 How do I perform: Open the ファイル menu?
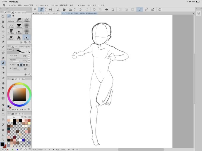pos(12,5)
